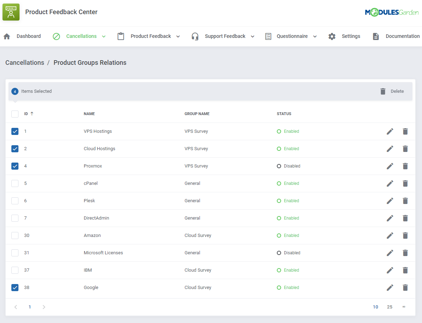Show unlimited entries per page
This screenshot has width=422, height=323.
point(404,307)
